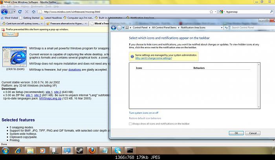275x160 pixels.
Task: Select 'Control Panel' in the breadcrumb path
Action: (x=140, y=28)
